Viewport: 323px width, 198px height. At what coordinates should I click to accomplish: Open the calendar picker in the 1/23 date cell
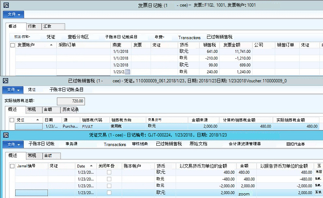click(x=127, y=72)
